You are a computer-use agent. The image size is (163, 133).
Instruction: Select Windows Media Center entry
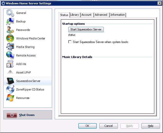pyautogui.click(x=28, y=38)
